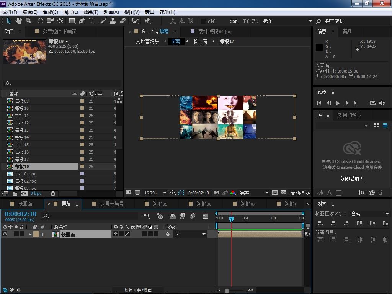Click the timeline zoom slider handle
Viewport: 392px width, 294px height.
pyautogui.click(x=227, y=291)
